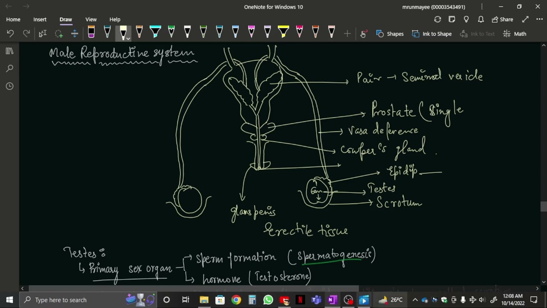Screen dimensions: 547x308
Task: Pick the Eraser tool
Action: pyautogui.click(x=91, y=33)
